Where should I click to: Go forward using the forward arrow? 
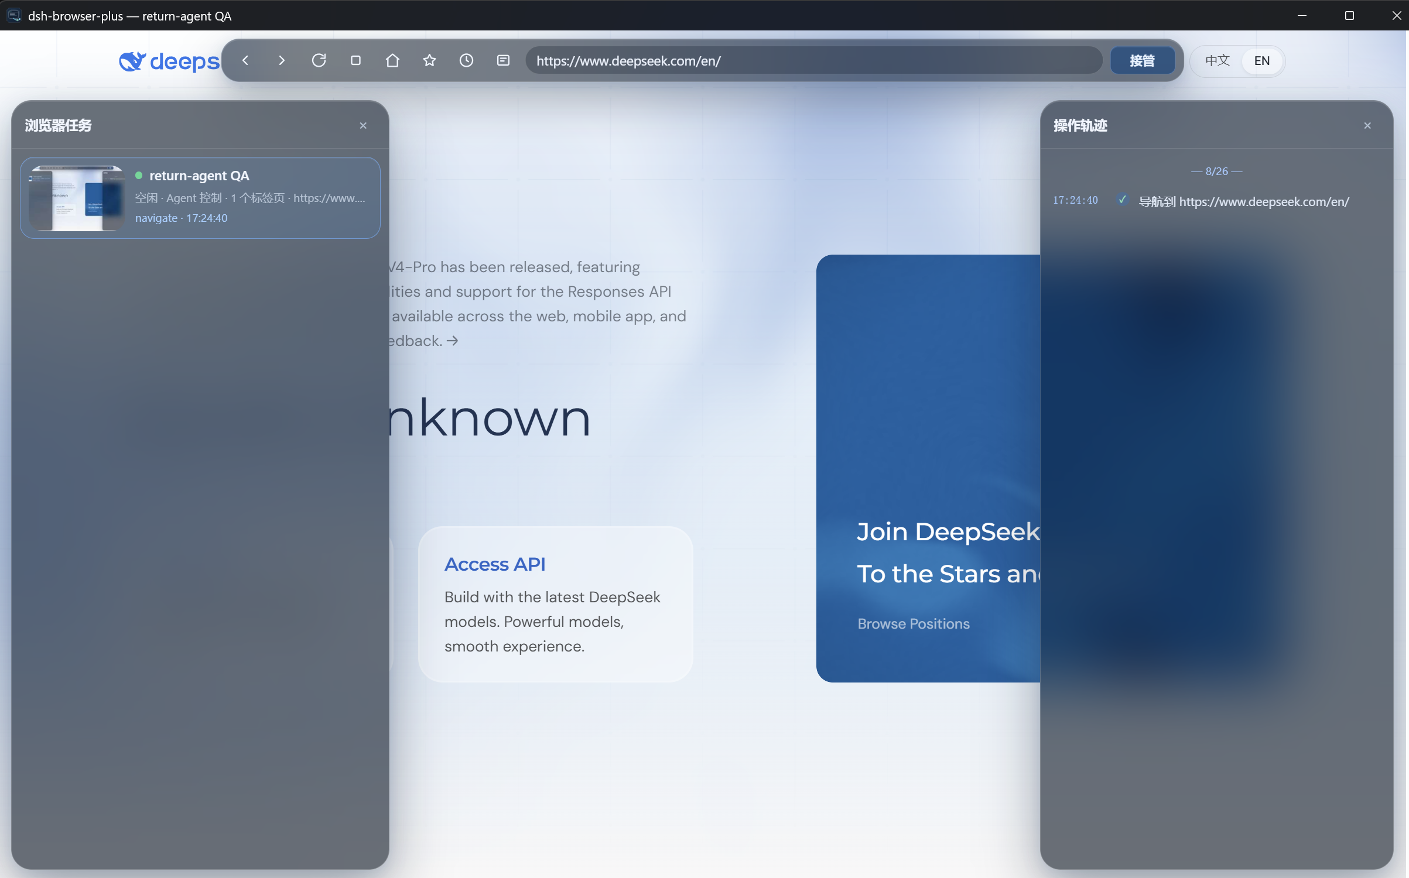282,60
